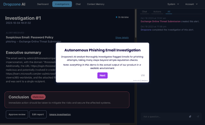Switch to the All tab

[169, 12]
